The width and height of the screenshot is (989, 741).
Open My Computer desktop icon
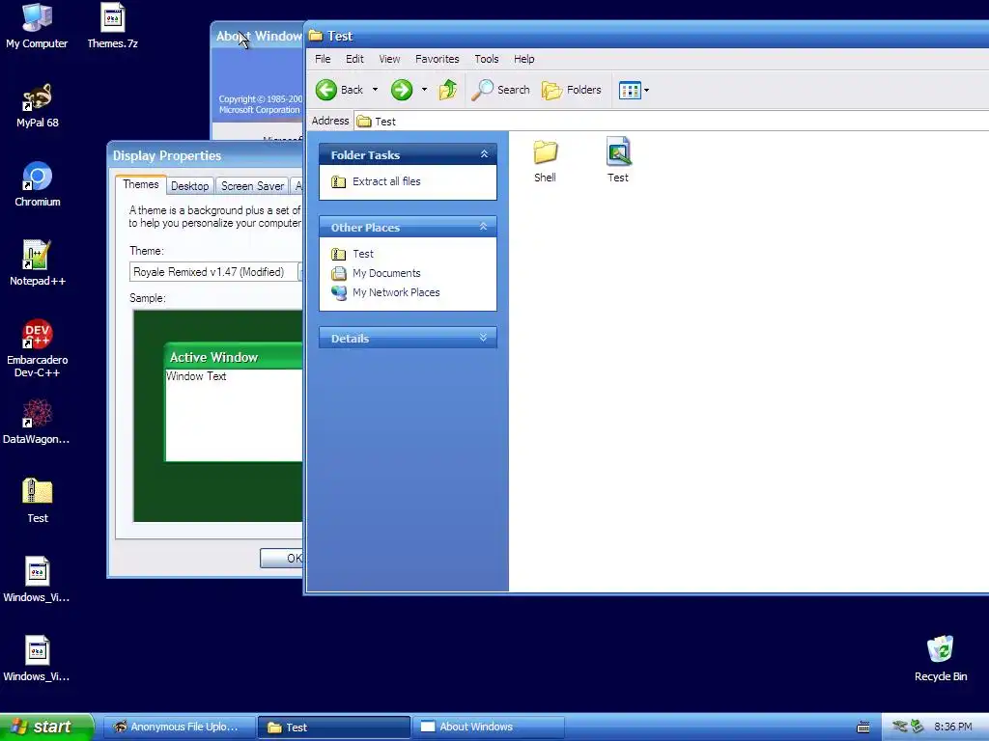pos(37,26)
